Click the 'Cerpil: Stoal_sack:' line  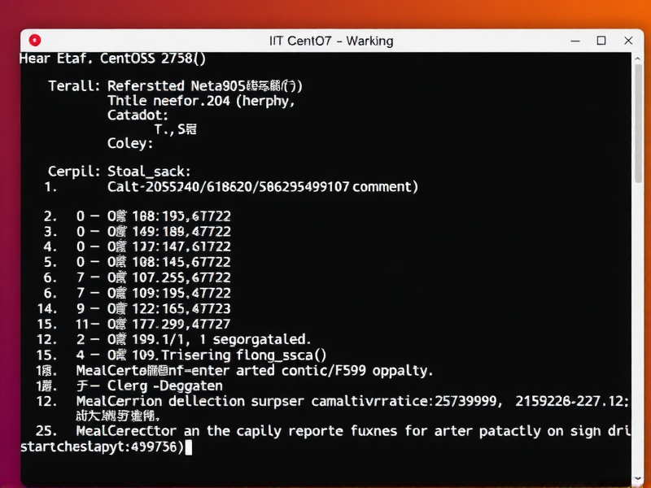119,172
